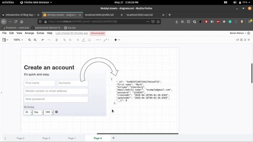Open the Edit menu

[11, 33]
